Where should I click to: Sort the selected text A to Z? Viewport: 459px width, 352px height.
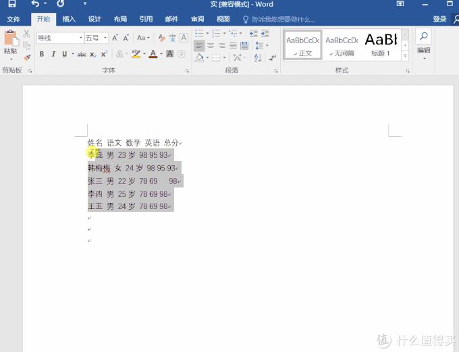pyautogui.click(x=258, y=57)
